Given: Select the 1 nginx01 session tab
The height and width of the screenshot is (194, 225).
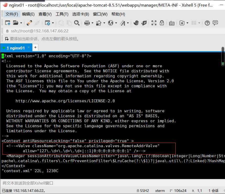Looking at the screenshot, I should click(x=15, y=48).
